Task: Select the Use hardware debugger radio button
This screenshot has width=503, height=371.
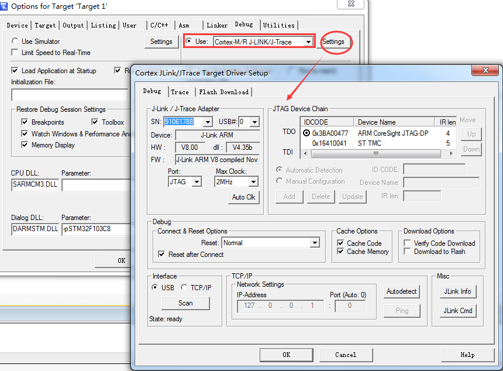Action: pyautogui.click(x=189, y=41)
